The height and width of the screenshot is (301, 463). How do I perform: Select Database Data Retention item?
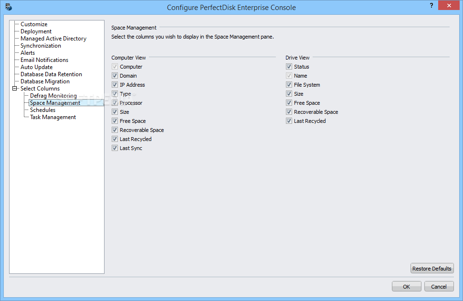coord(52,74)
